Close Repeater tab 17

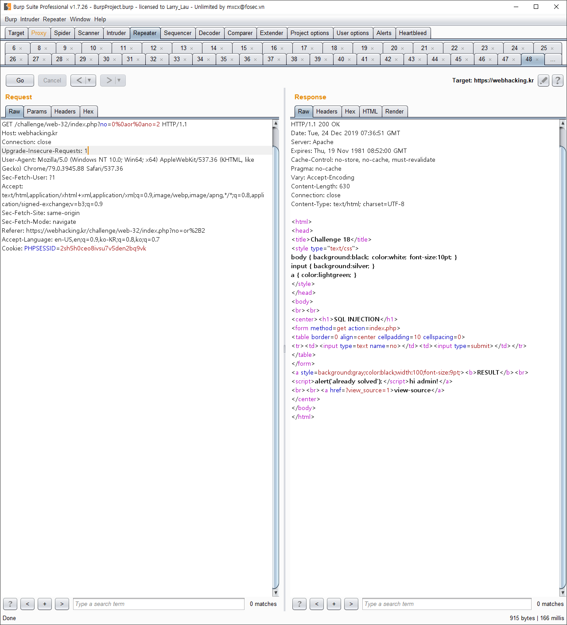coord(312,48)
